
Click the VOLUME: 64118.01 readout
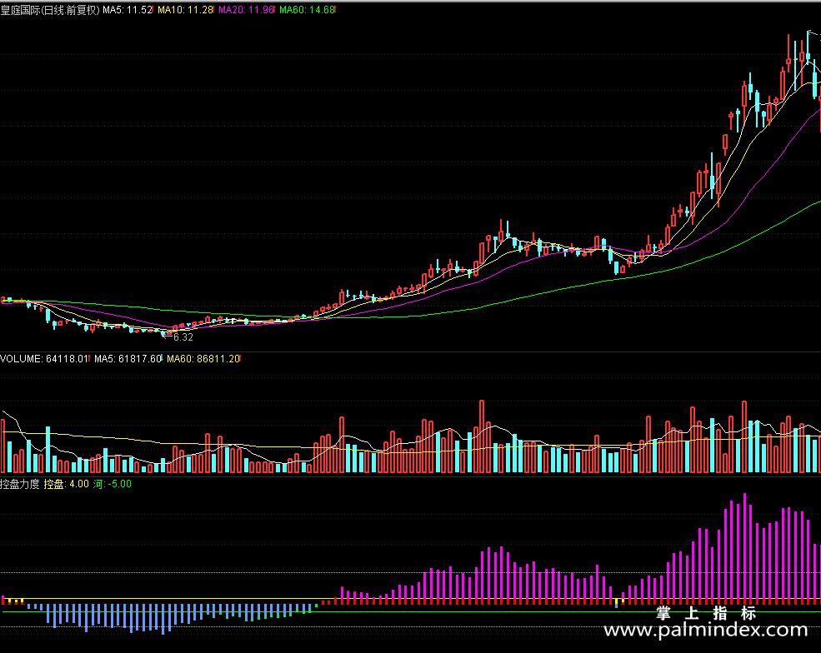coord(44,359)
